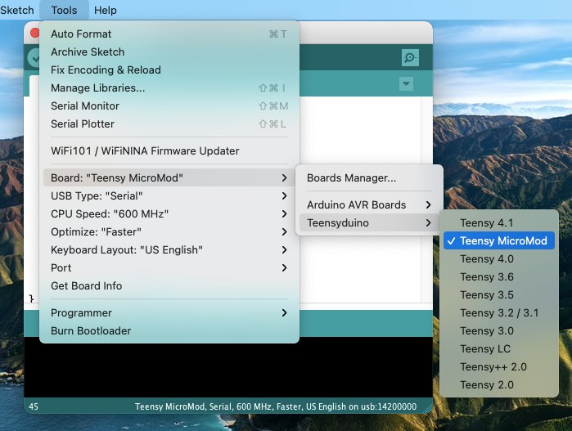Open Boards Manager...

coord(369,177)
